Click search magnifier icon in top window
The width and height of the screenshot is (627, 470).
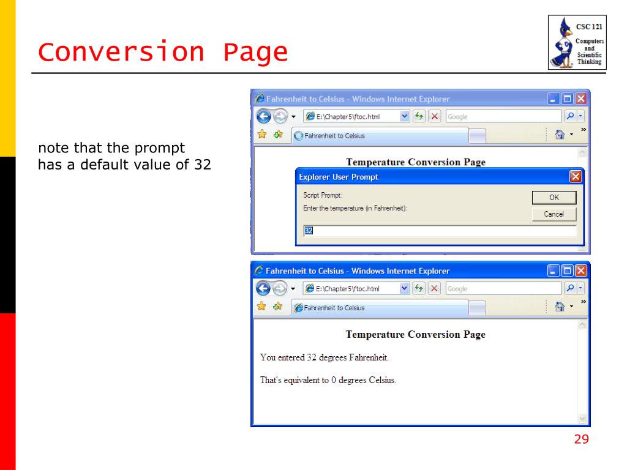(570, 116)
